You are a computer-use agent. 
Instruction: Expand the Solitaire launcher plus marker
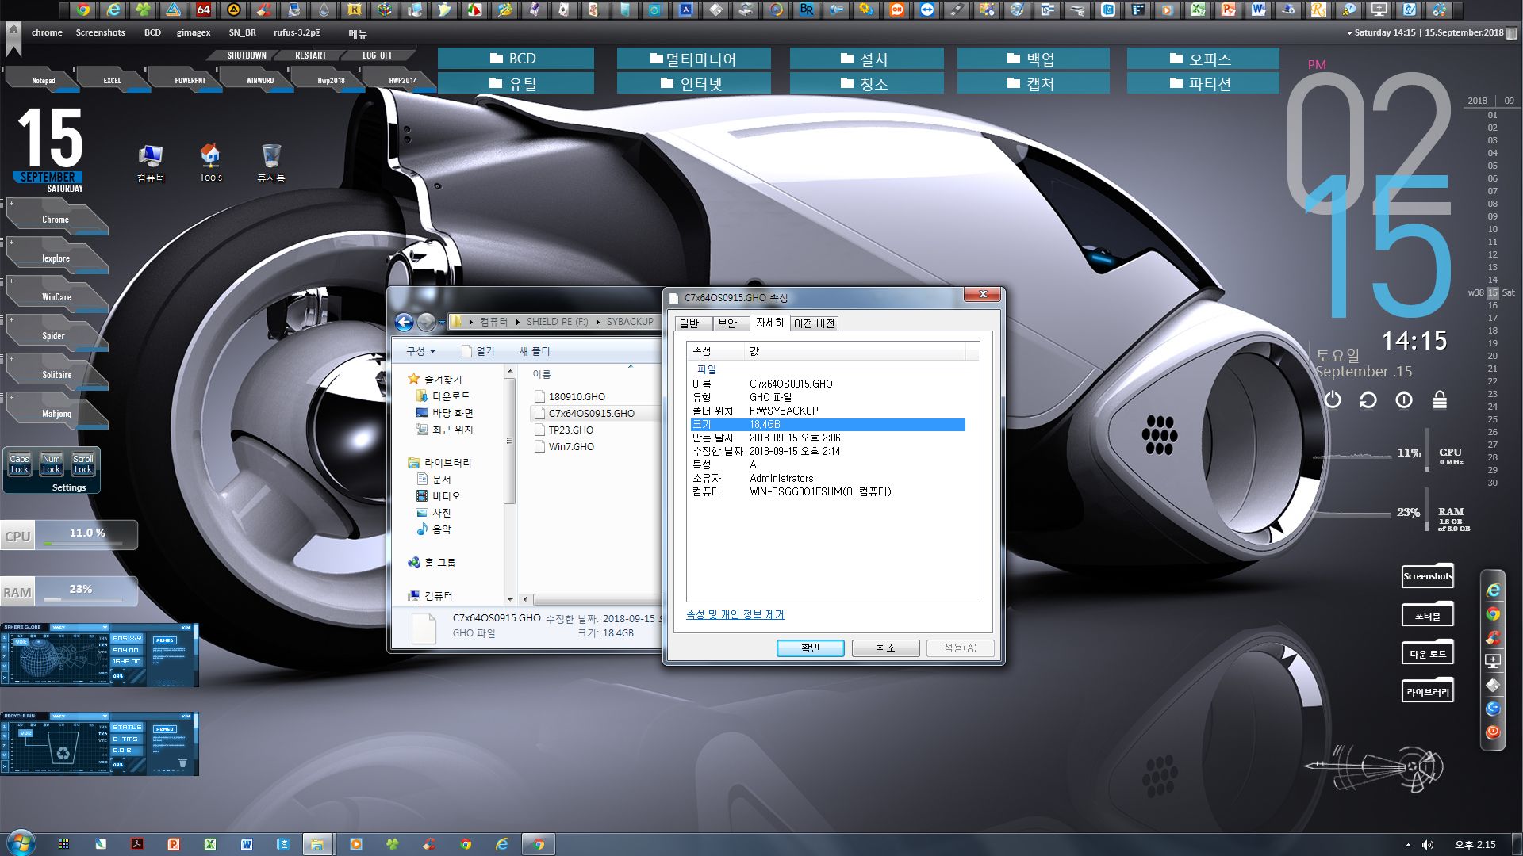(x=11, y=359)
